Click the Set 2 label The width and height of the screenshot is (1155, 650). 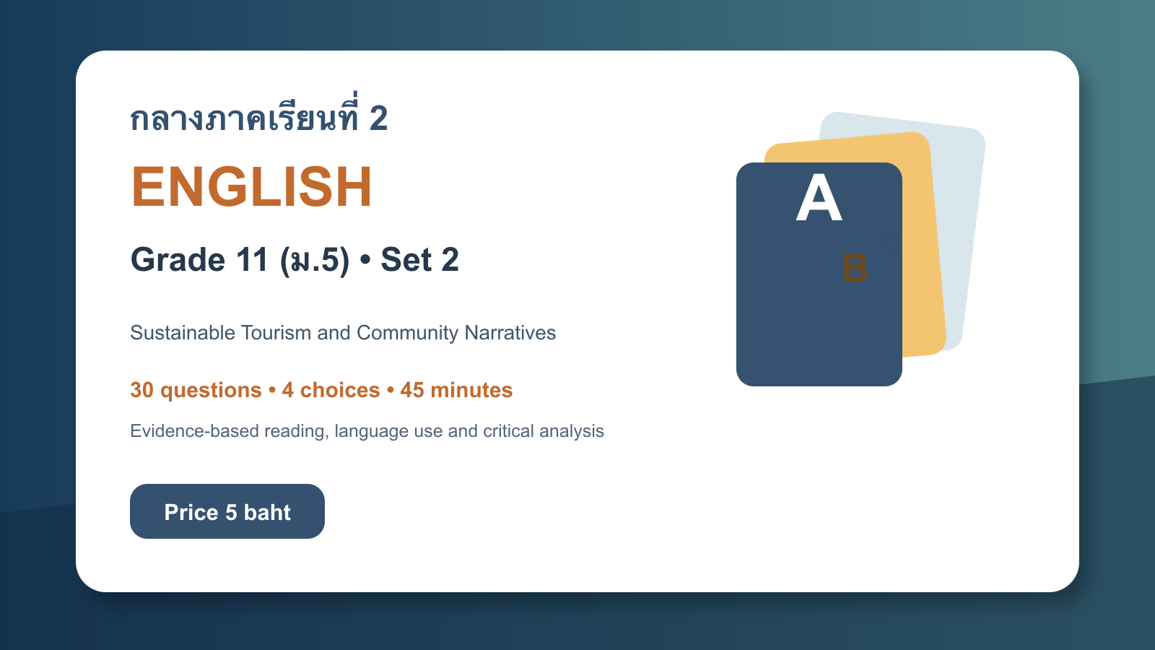pos(419,260)
